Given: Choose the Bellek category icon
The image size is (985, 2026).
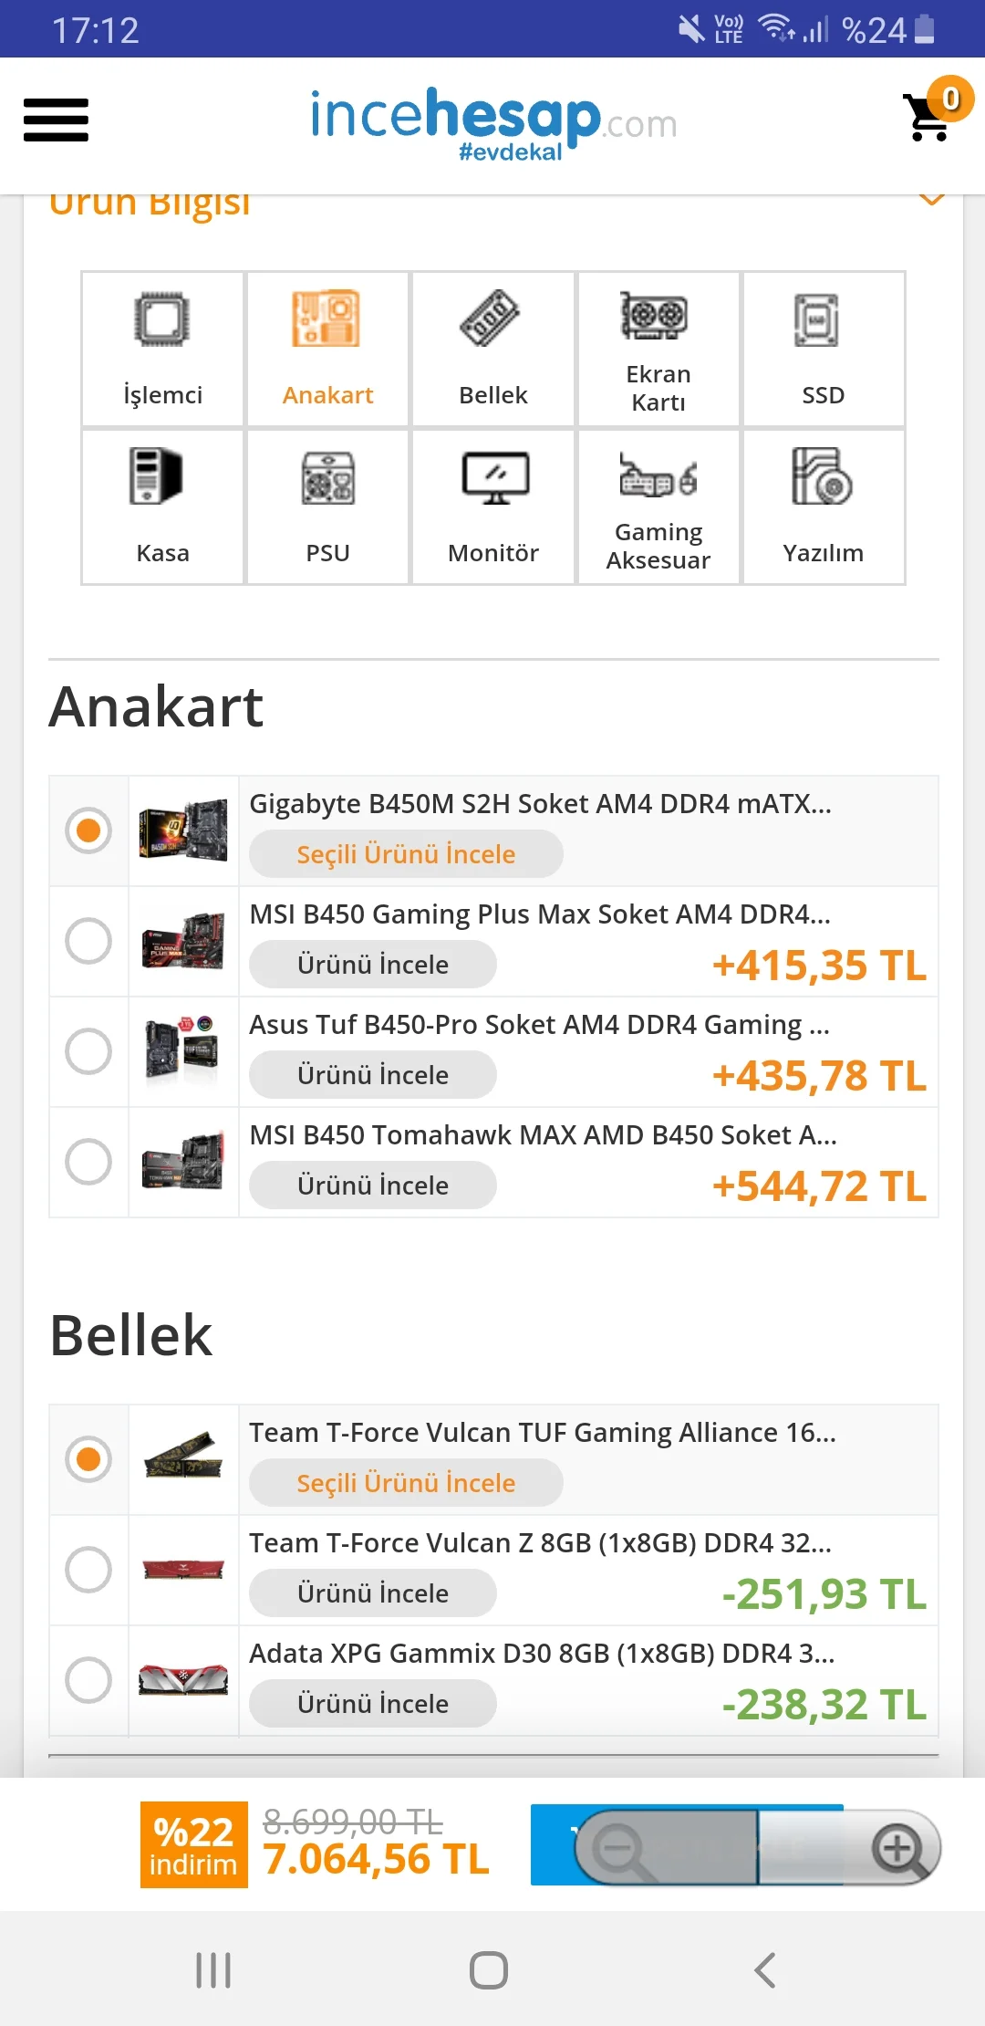Looking at the screenshot, I should pyautogui.click(x=493, y=349).
